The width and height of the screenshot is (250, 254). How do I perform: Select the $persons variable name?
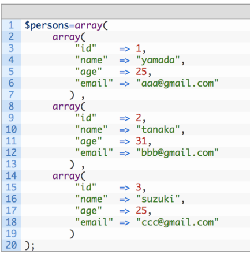(x=47, y=26)
